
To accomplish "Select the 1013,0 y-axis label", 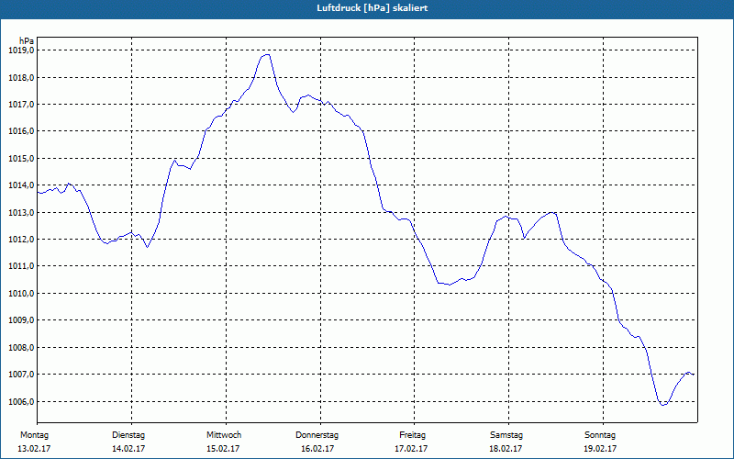I will [x=21, y=212].
